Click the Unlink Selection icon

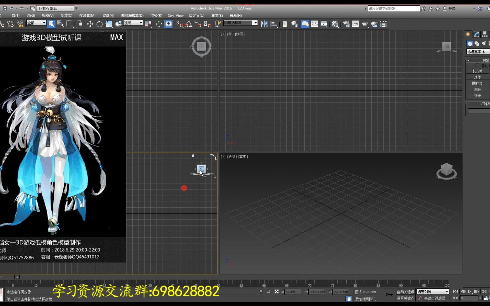pos(11,24)
